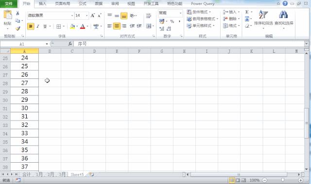Switch to the 公式 Formulas tab

coord(83,3)
